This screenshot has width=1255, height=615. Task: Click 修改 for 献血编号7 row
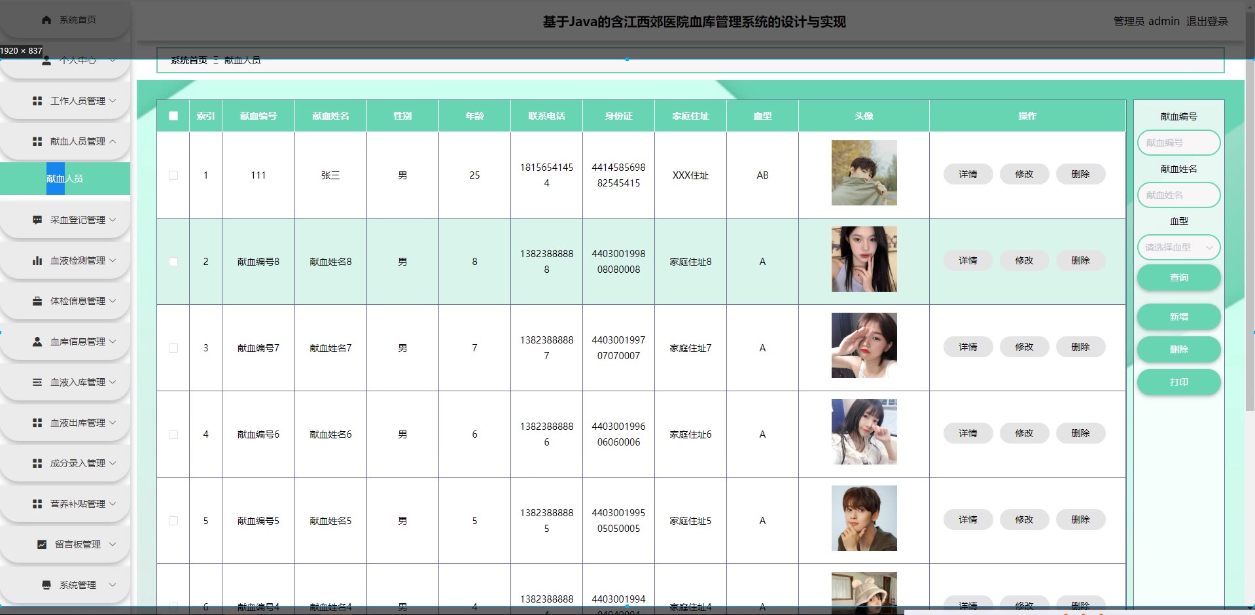point(1024,347)
